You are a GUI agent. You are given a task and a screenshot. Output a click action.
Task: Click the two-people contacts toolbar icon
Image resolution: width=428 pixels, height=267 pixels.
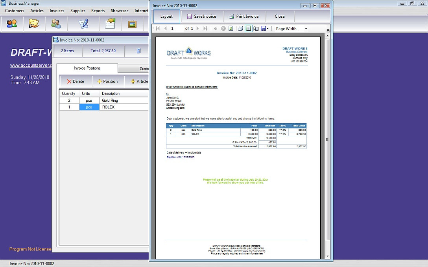click(x=56, y=24)
